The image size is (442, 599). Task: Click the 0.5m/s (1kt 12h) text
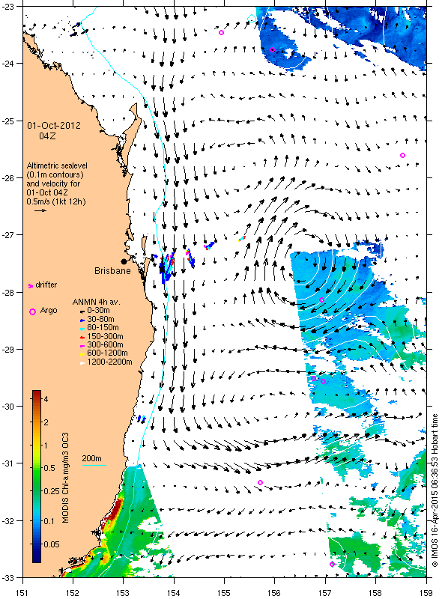[x=56, y=201]
